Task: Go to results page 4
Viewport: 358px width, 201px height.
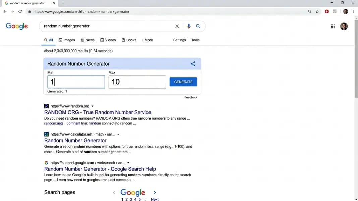Action: point(135,199)
